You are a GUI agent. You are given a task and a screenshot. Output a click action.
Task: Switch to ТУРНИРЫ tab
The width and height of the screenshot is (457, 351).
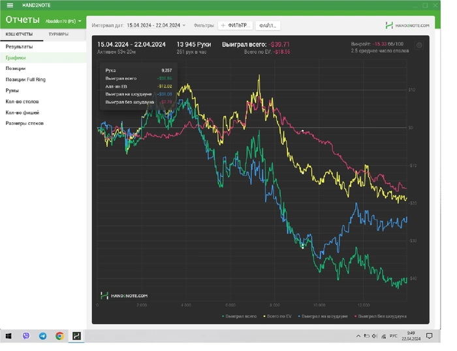[59, 34]
